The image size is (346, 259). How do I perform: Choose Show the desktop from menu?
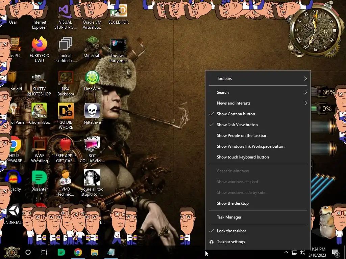click(x=258, y=203)
